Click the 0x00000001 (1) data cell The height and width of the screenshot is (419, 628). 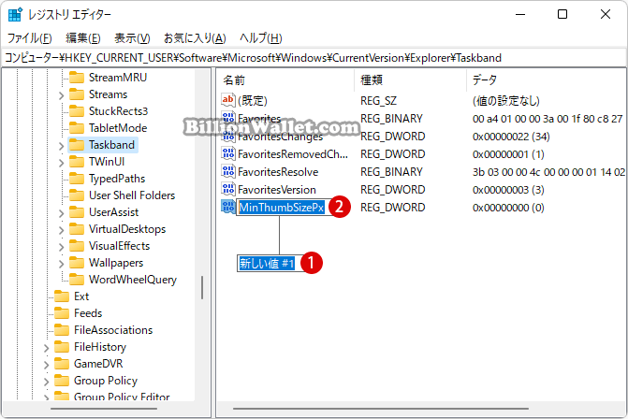pyautogui.click(x=508, y=154)
